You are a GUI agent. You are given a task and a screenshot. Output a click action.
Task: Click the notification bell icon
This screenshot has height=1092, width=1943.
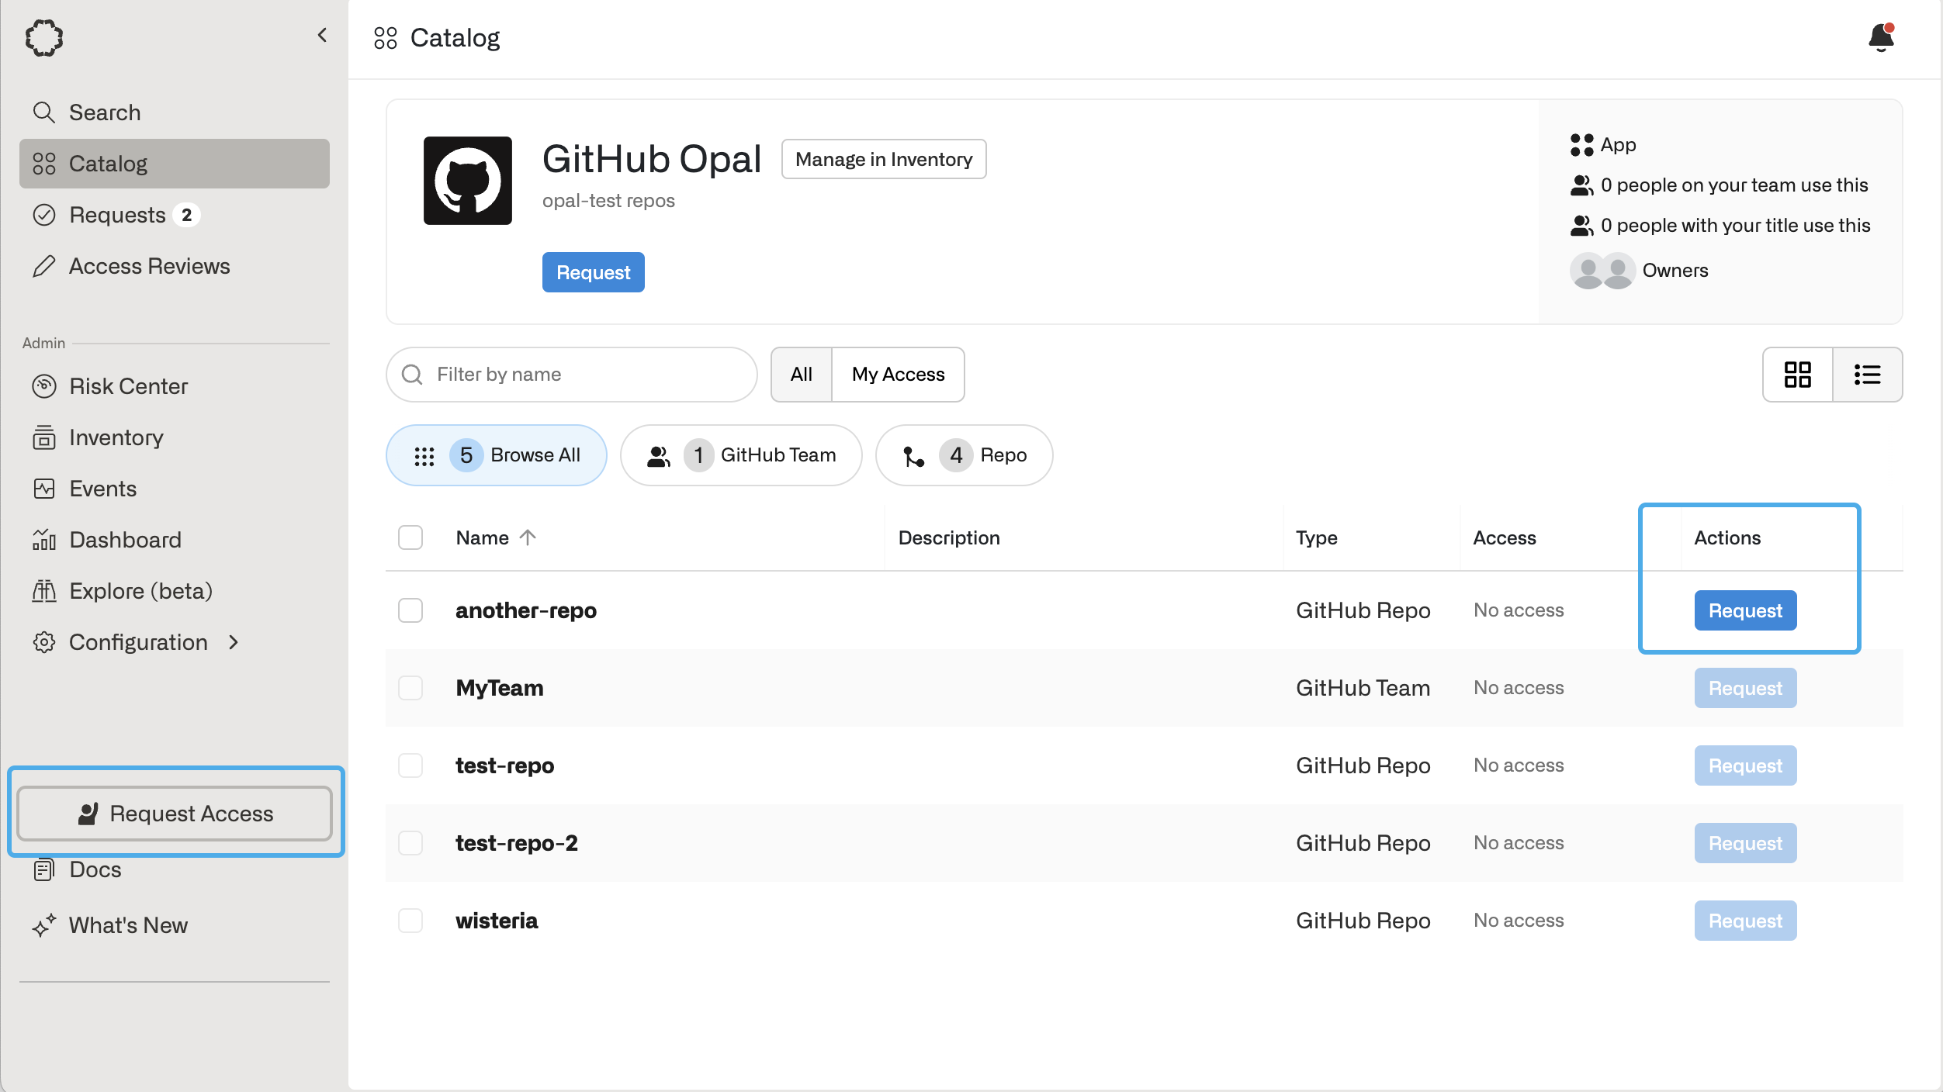tap(1881, 37)
